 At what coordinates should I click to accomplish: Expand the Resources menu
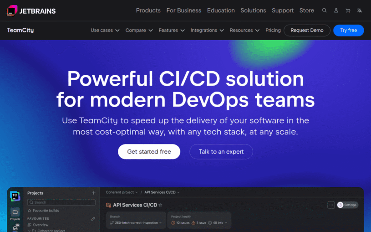[x=244, y=31]
